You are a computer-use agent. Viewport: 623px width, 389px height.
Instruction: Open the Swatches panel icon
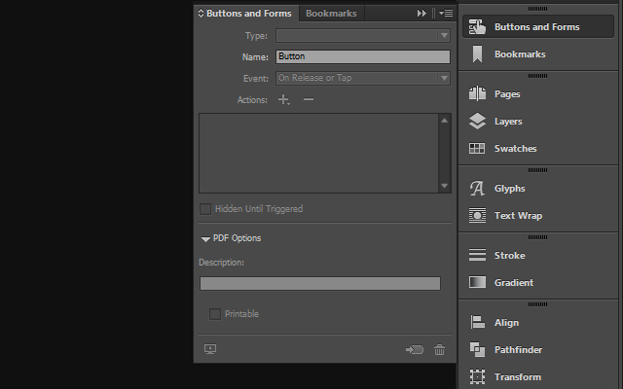477,149
